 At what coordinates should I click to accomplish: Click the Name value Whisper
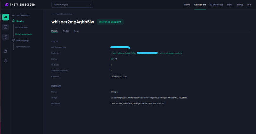114,92
